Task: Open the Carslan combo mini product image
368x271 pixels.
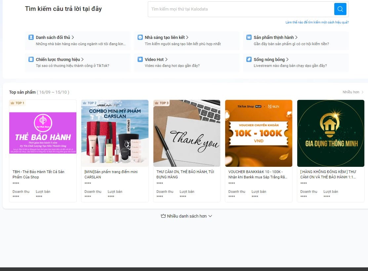Action: click(x=115, y=133)
